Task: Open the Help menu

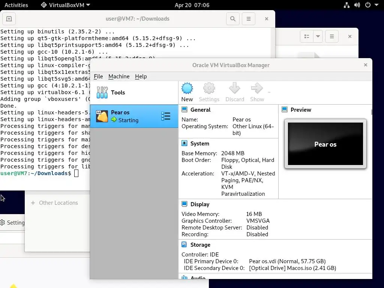Action: pyautogui.click(x=141, y=76)
